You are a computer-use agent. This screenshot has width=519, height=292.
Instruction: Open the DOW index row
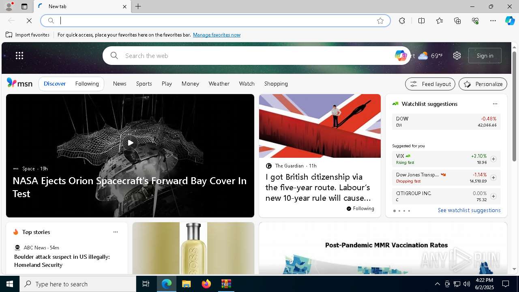[x=446, y=122]
